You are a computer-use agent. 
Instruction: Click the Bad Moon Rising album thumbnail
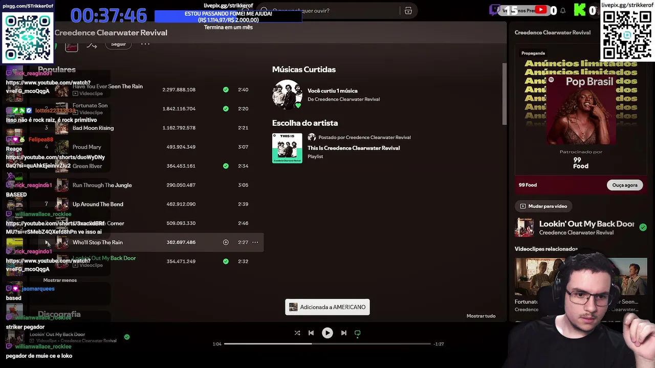(x=62, y=128)
